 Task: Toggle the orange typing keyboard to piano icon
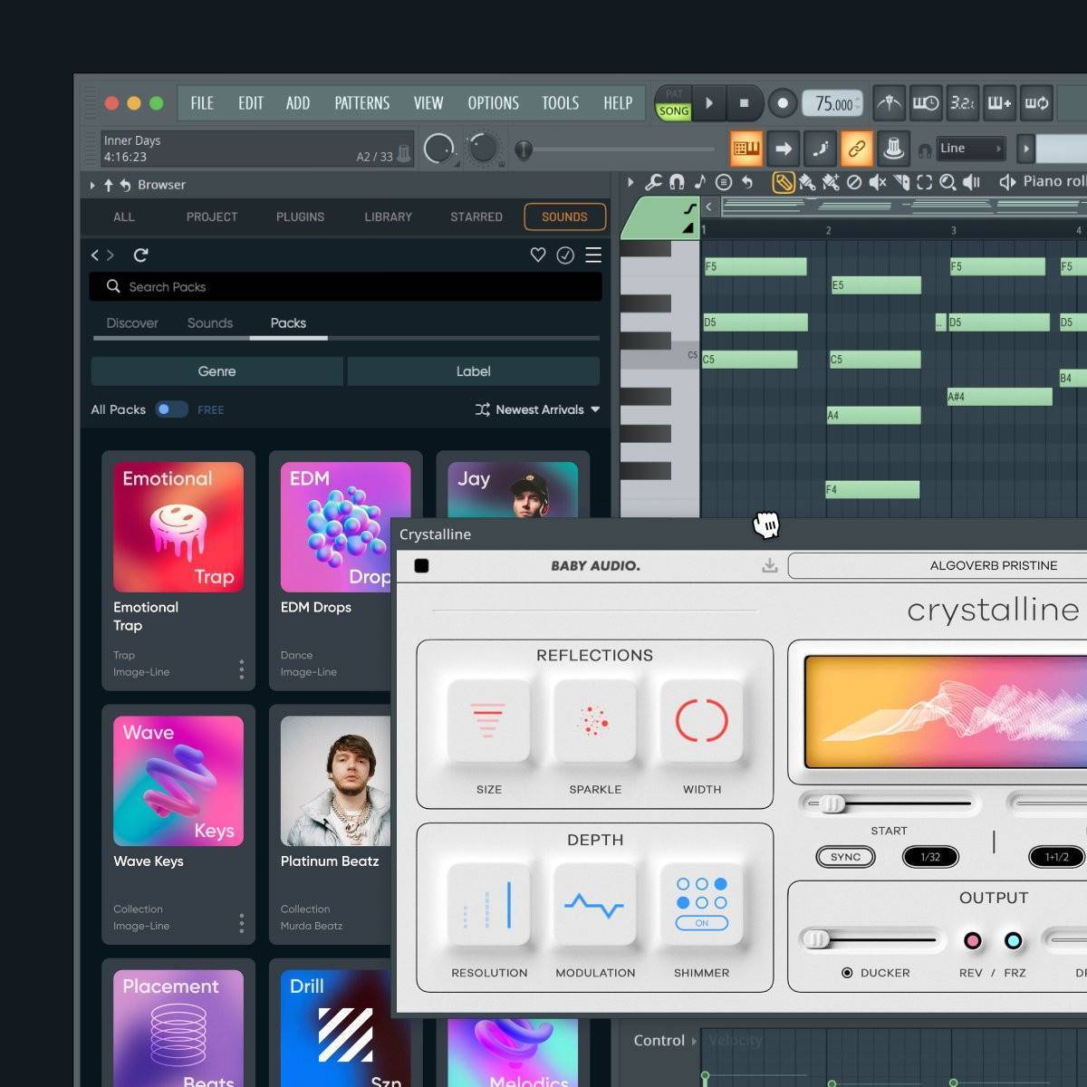tap(746, 148)
